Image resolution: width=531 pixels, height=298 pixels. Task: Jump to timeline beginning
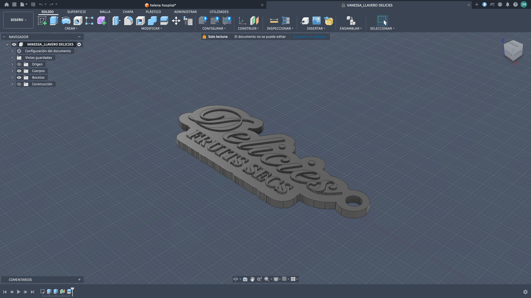click(5, 292)
